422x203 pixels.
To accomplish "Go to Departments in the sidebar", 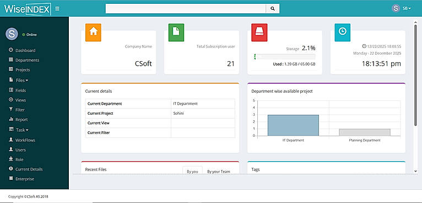I will coord(27,60).
